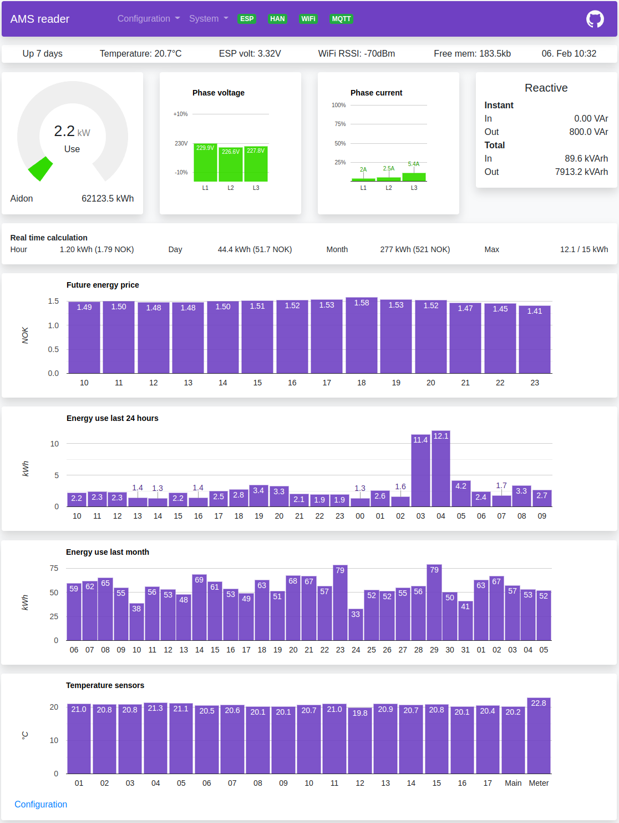Click the MQTT status badge
Image resolution: width=619 pixels, height=823 pixels.
pyautogui.click(x=341, y=19)
